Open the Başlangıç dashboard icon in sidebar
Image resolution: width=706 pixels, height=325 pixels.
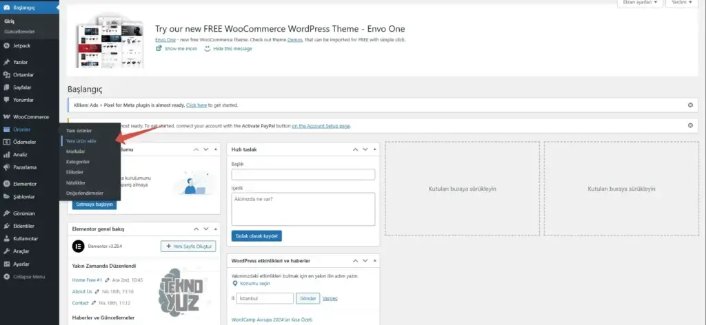(x=6, y=8)
